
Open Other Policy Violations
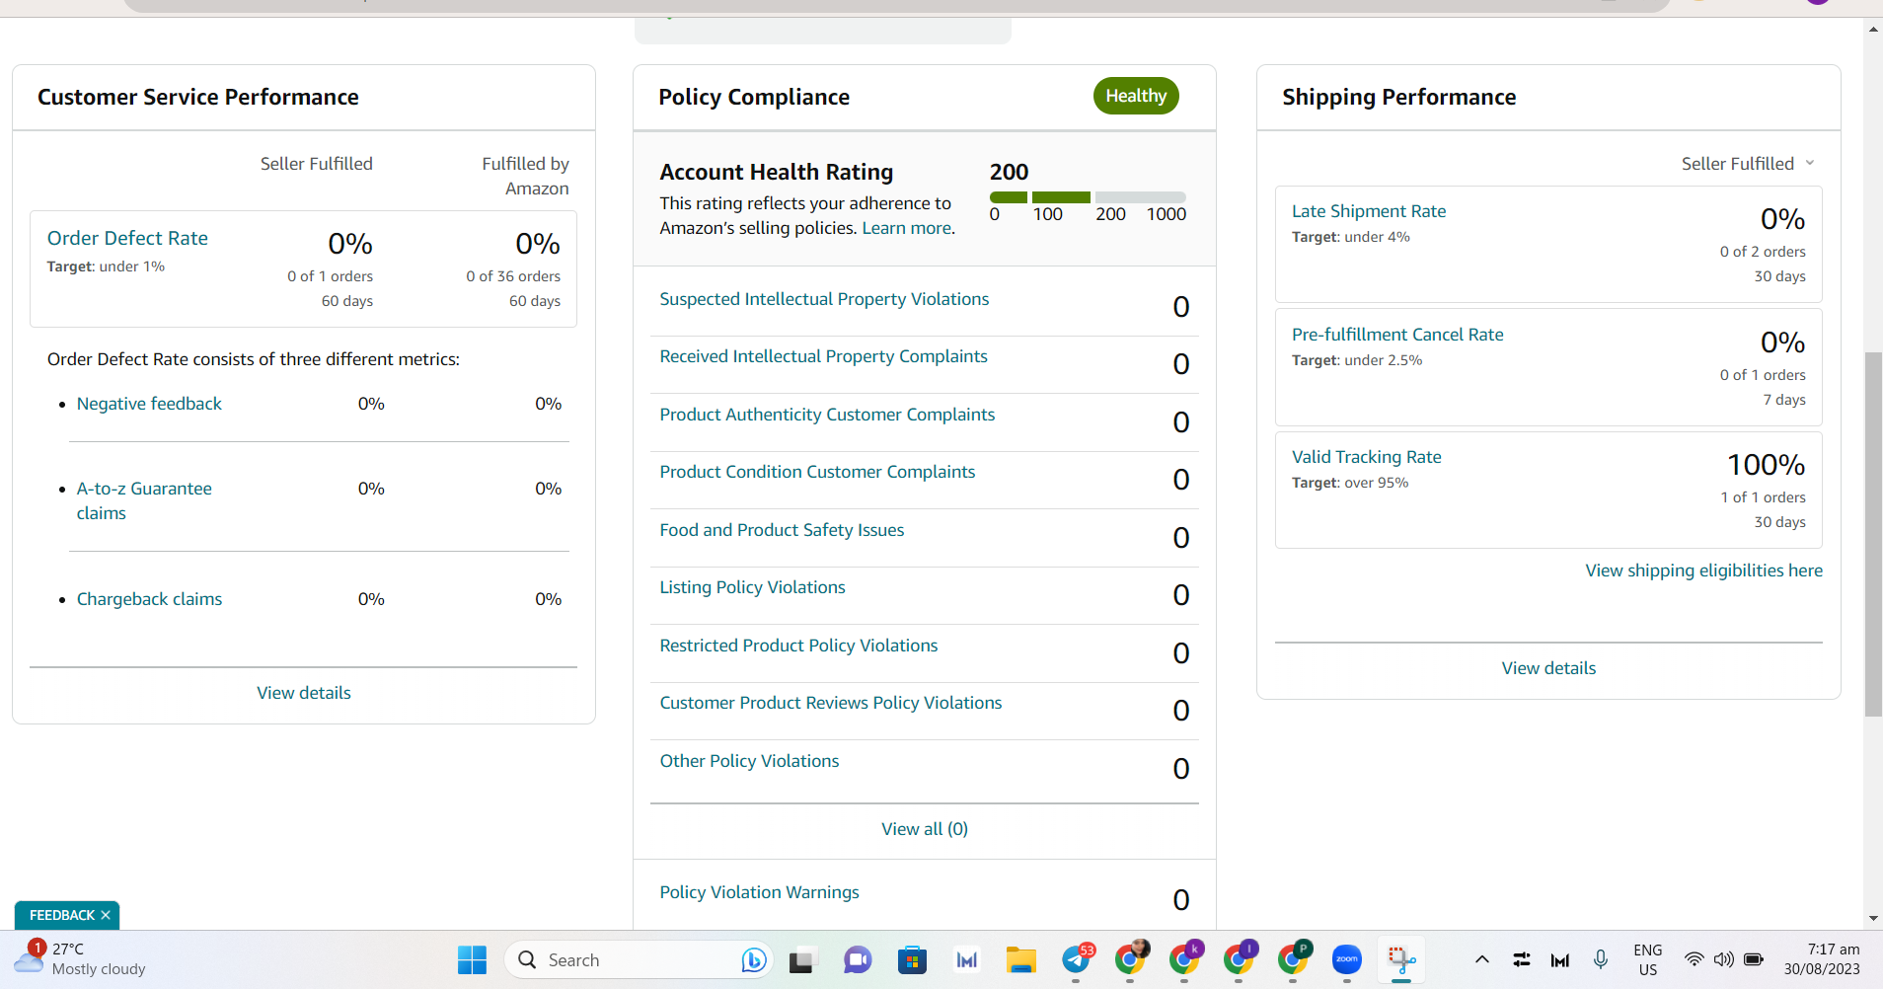click(749, 761)
